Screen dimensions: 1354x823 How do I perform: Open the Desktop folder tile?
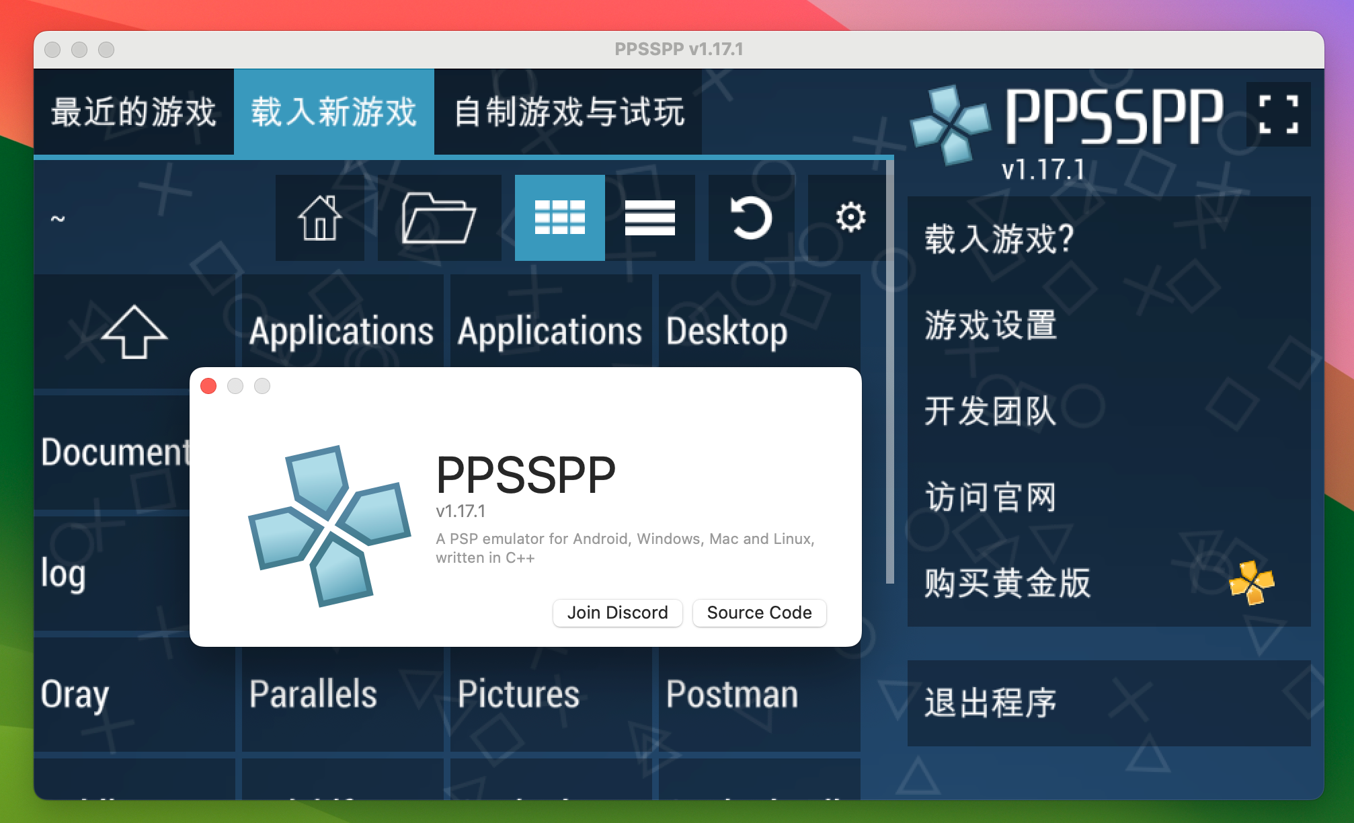pos(726,331)
